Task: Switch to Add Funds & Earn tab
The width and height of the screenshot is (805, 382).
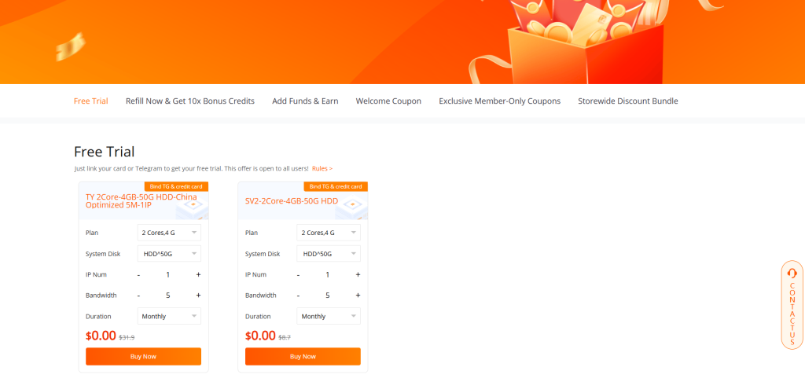Action: [x=305, y=101]
